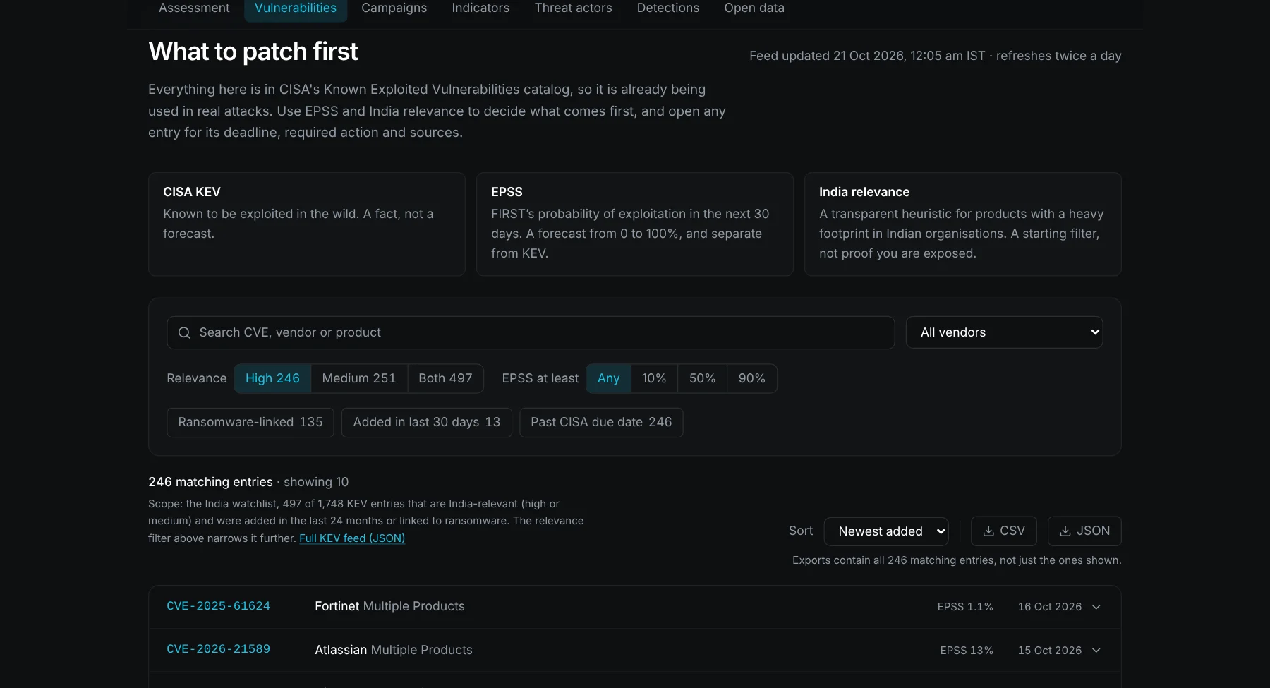Open the Newest added sort dropdown
Screen dimensions: 1270x688
pos(886,531)
